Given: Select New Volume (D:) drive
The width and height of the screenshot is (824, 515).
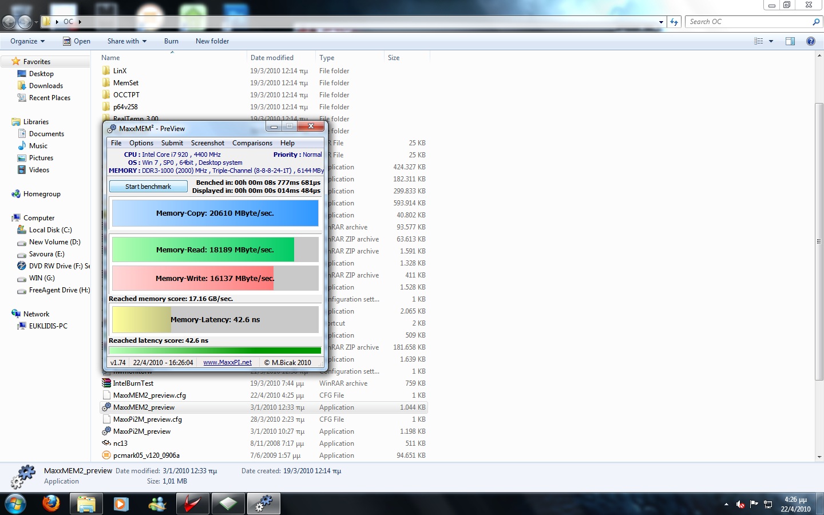Looking at the screenshot, I should [54, 242].
